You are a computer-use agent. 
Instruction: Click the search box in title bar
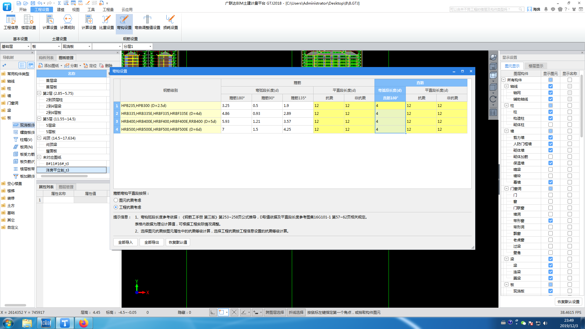(x=487, y=9)
